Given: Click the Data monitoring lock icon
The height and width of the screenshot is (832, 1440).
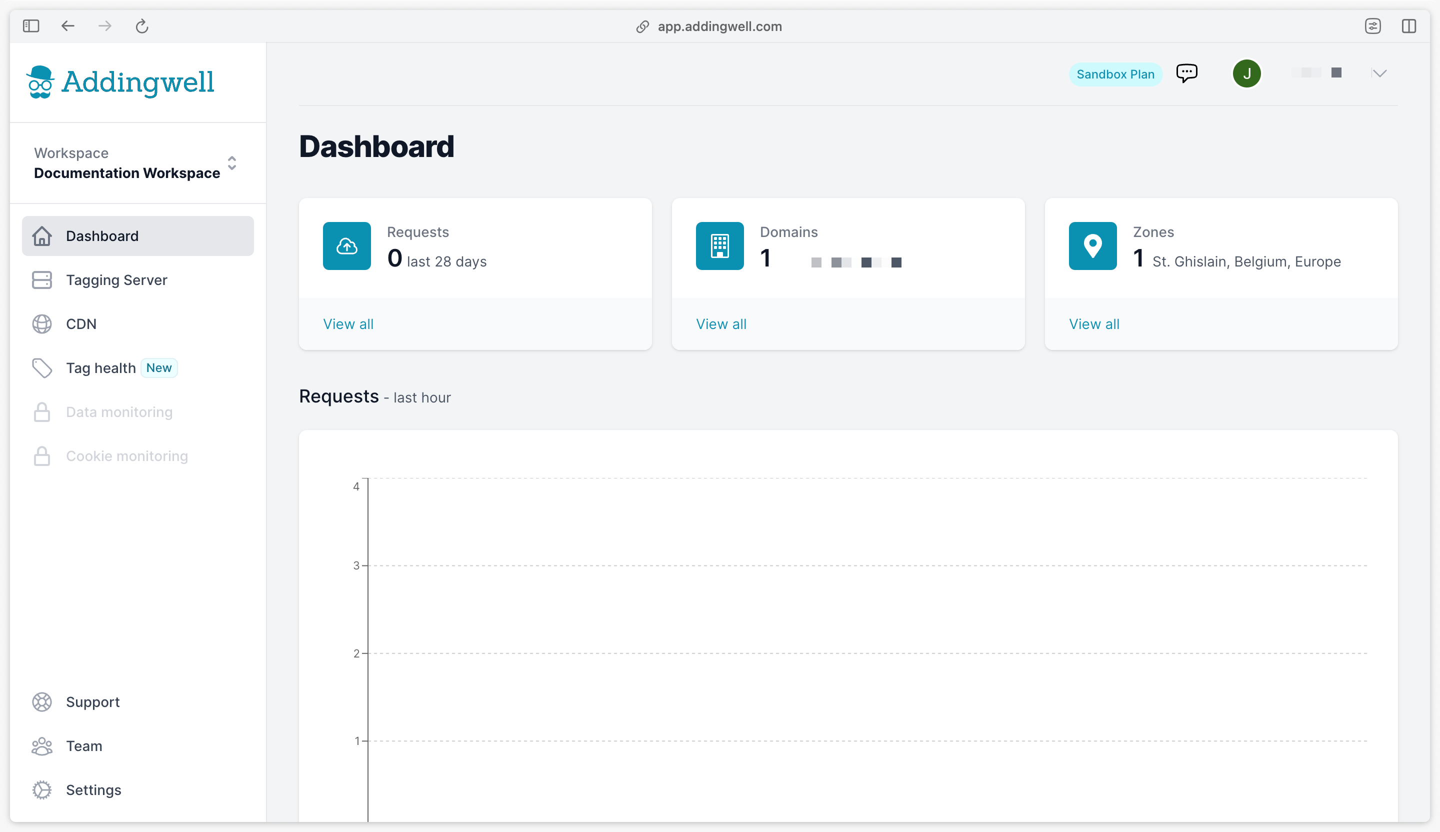Looking at the screenshot, I should 41,412.
